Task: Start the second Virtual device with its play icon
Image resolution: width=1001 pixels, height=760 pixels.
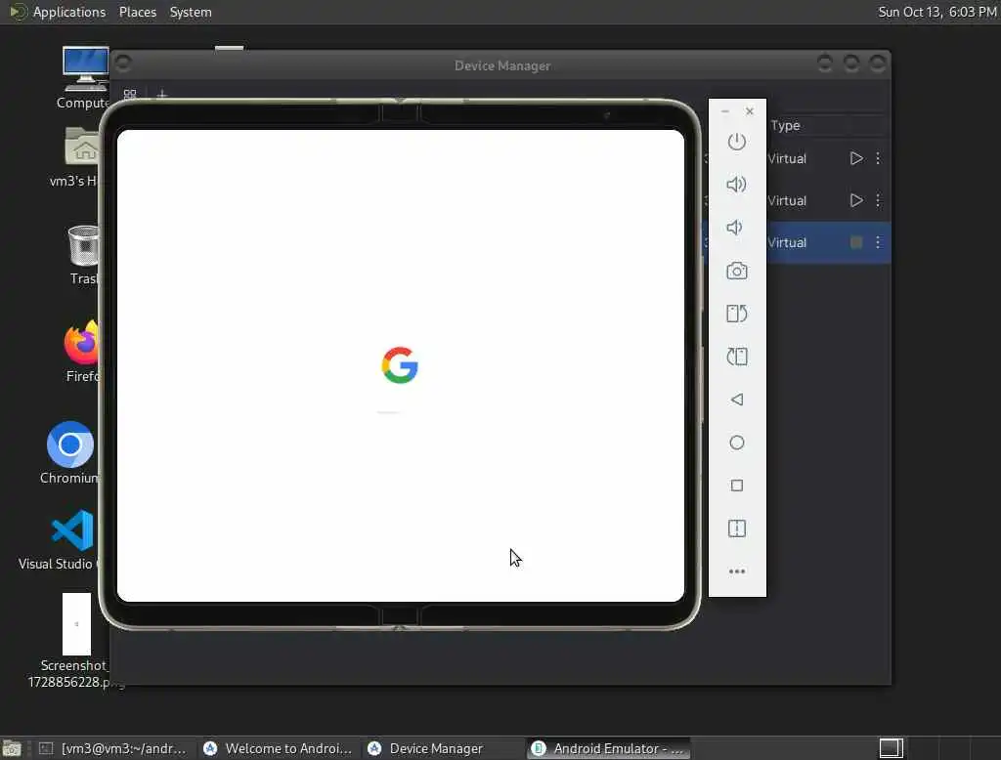Action: [856, 200]
